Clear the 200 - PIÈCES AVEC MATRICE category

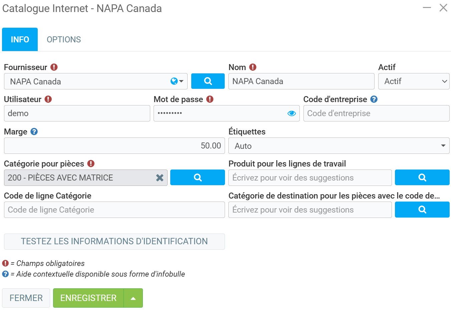pos(160,178)
